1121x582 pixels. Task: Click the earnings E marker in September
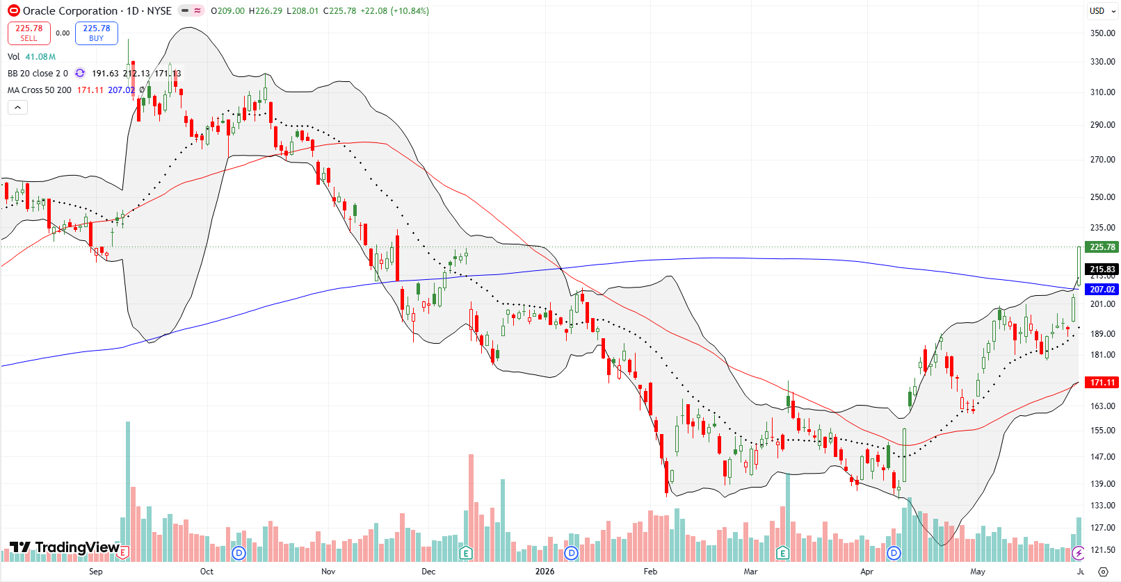123,554
